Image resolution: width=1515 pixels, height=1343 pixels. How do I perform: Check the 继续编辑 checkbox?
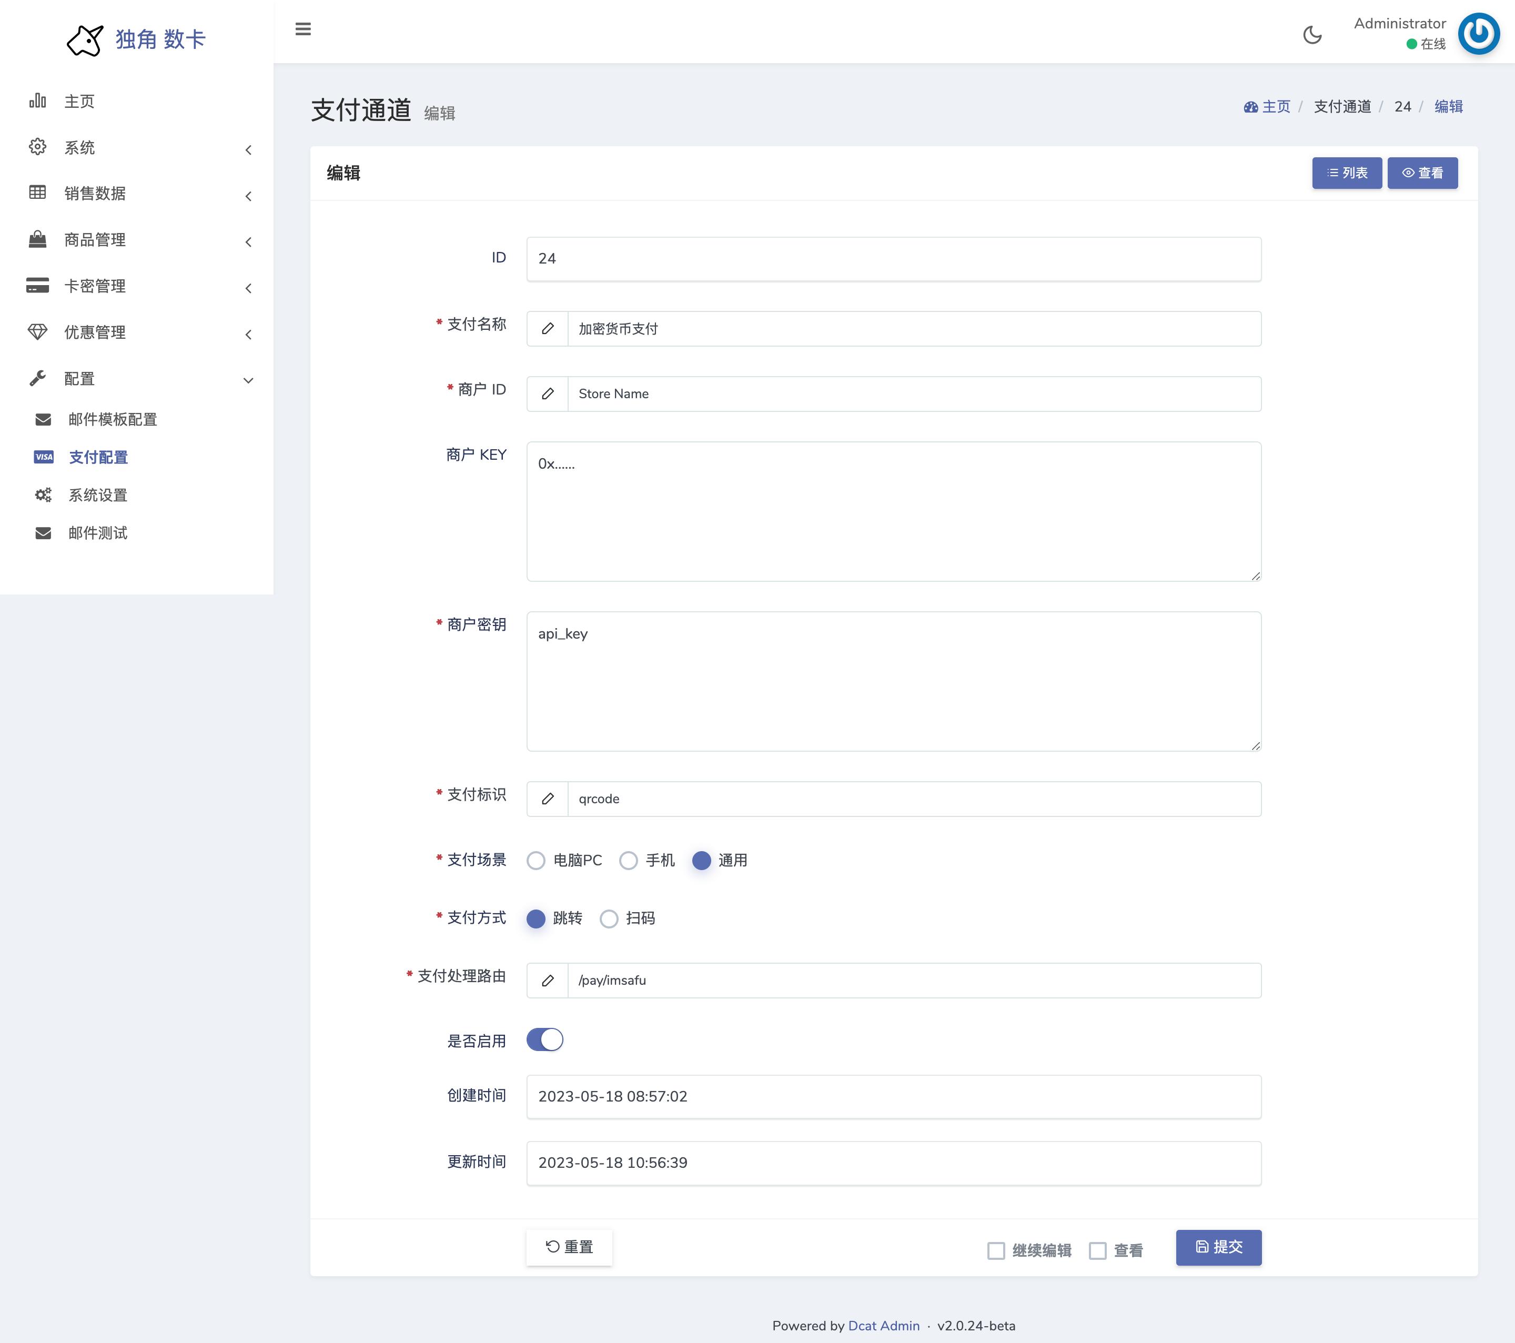point(996,1251)
